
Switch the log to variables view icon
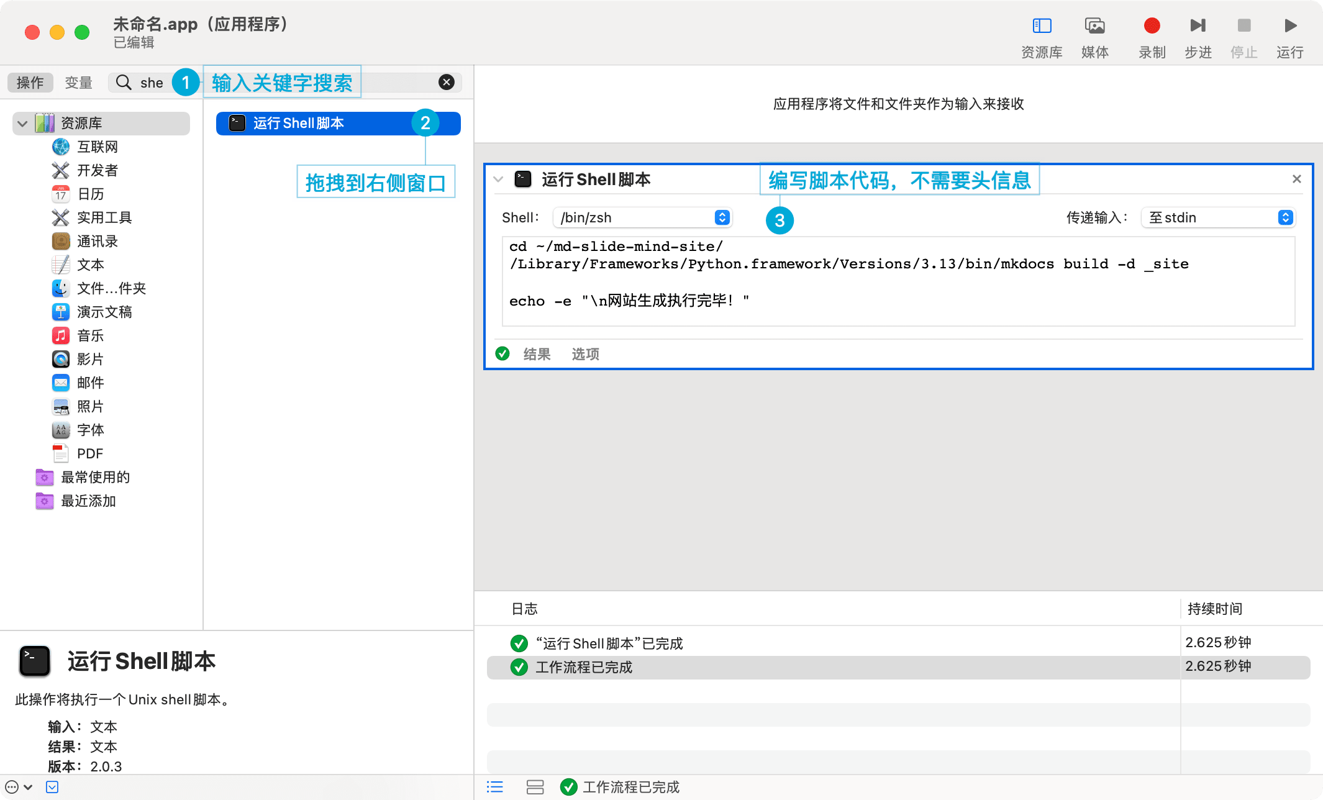click(x=535, y=787)
